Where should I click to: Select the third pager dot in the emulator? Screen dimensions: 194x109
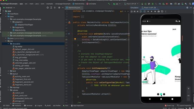coord(164,94)
